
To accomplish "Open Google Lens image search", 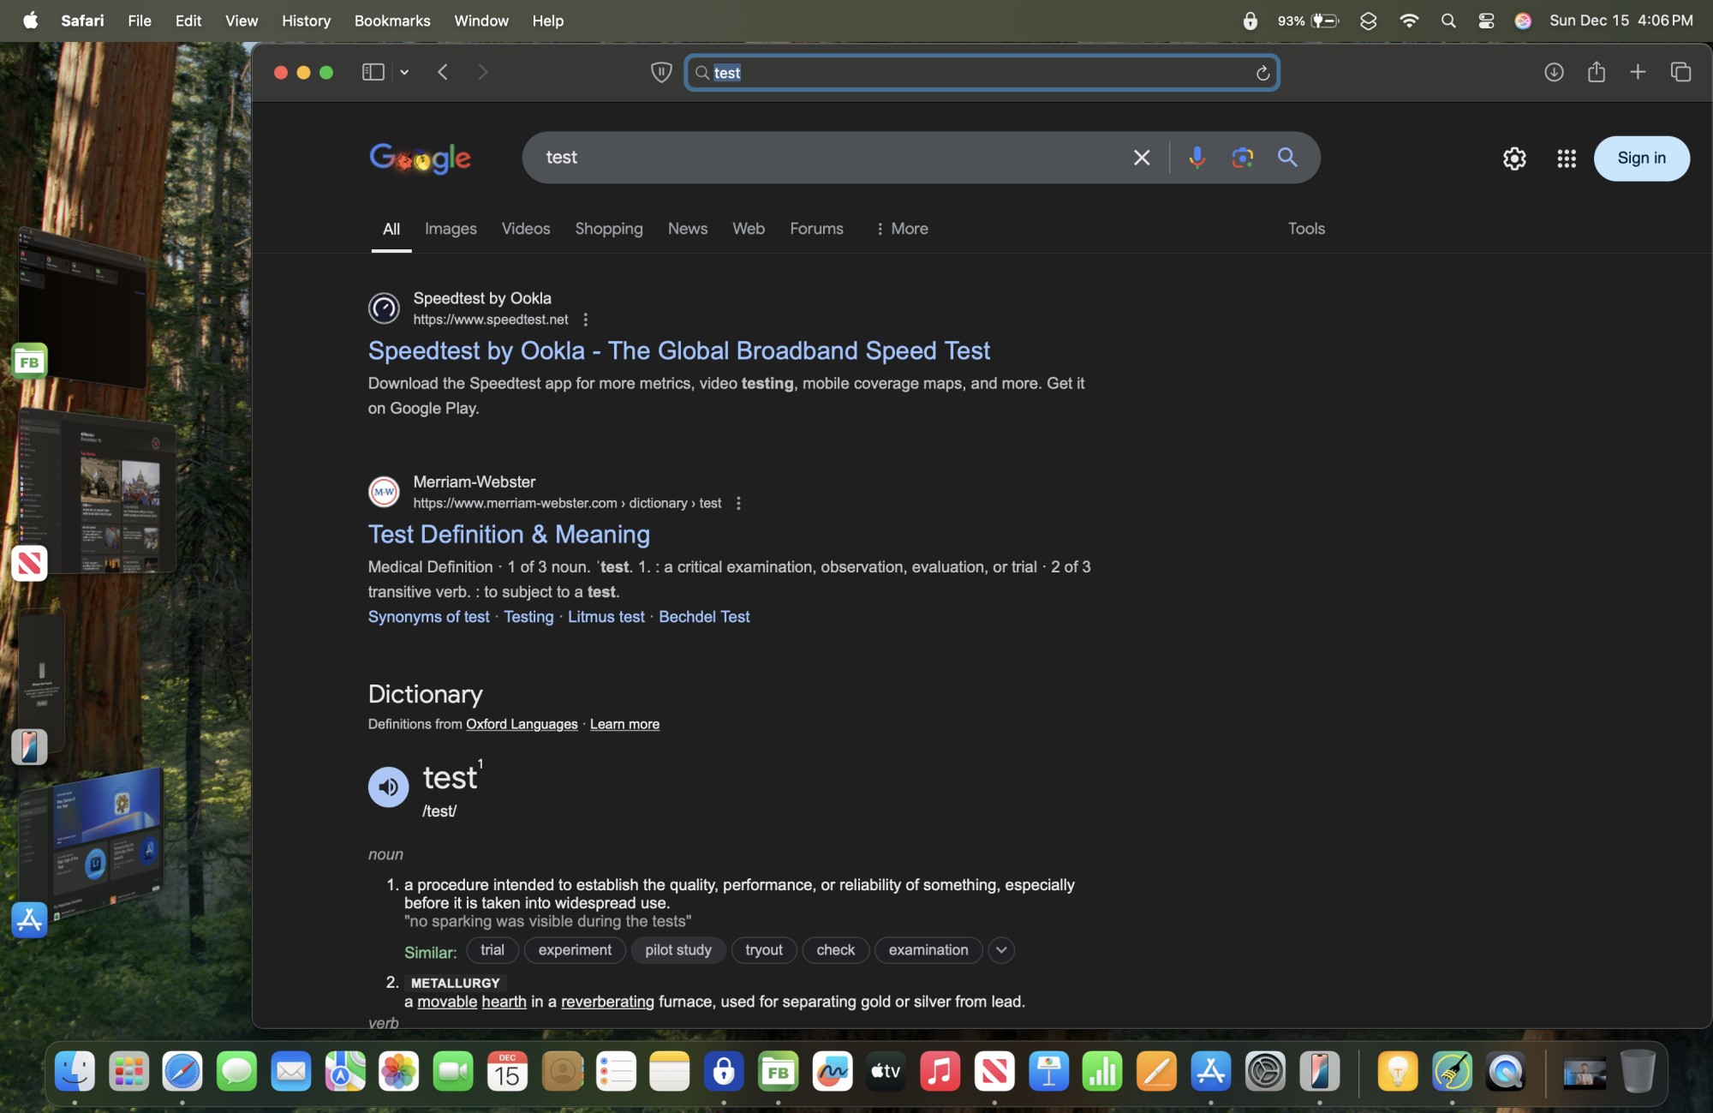I will [1242, 158].
